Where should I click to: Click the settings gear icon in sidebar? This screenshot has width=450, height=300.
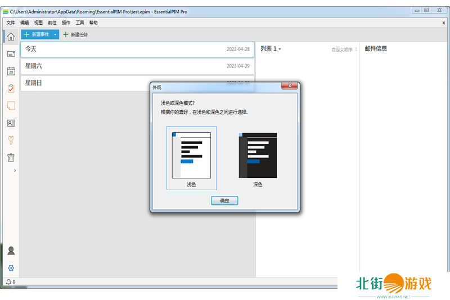point(11,268)
